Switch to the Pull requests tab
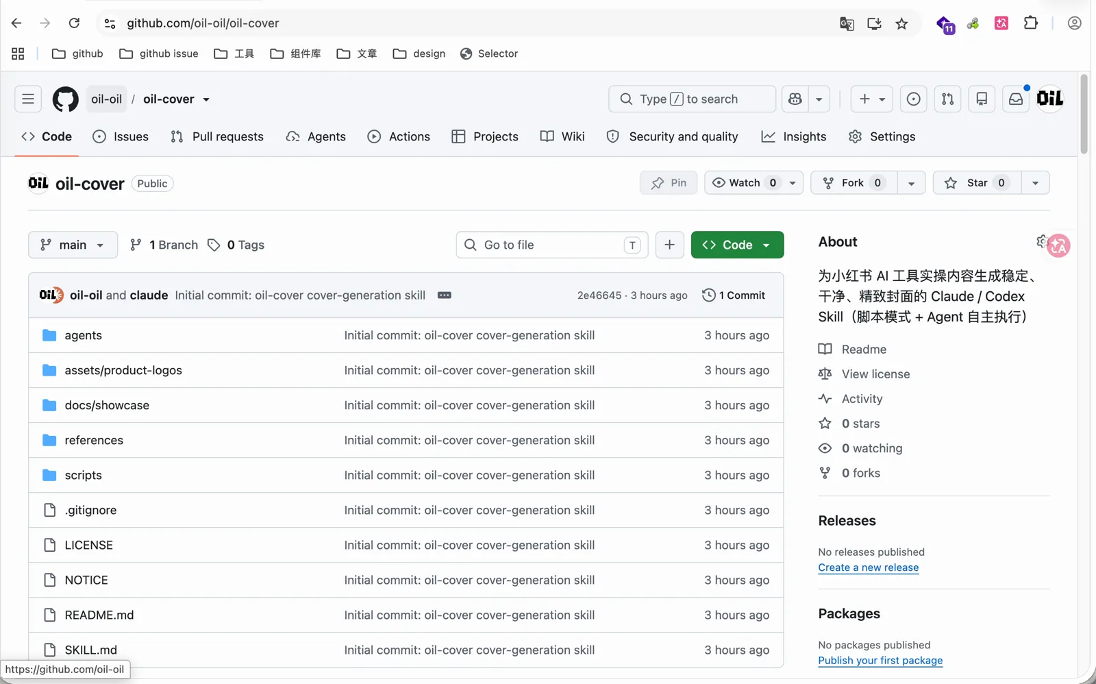Screen dimensions: 1096x684 pos(217,136)
